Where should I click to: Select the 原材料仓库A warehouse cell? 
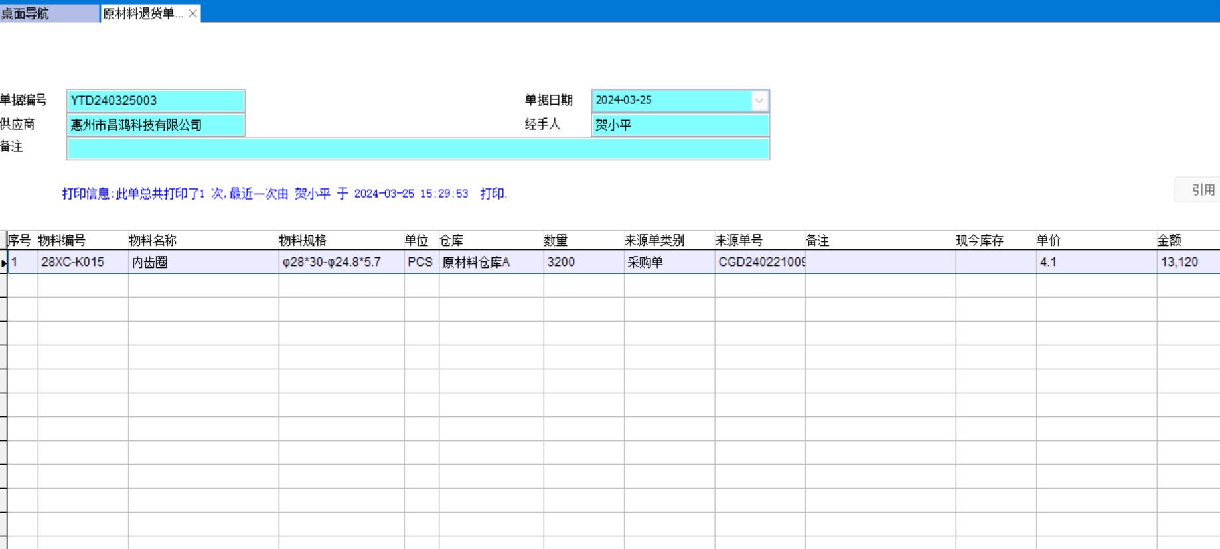[x=490, y=262]
